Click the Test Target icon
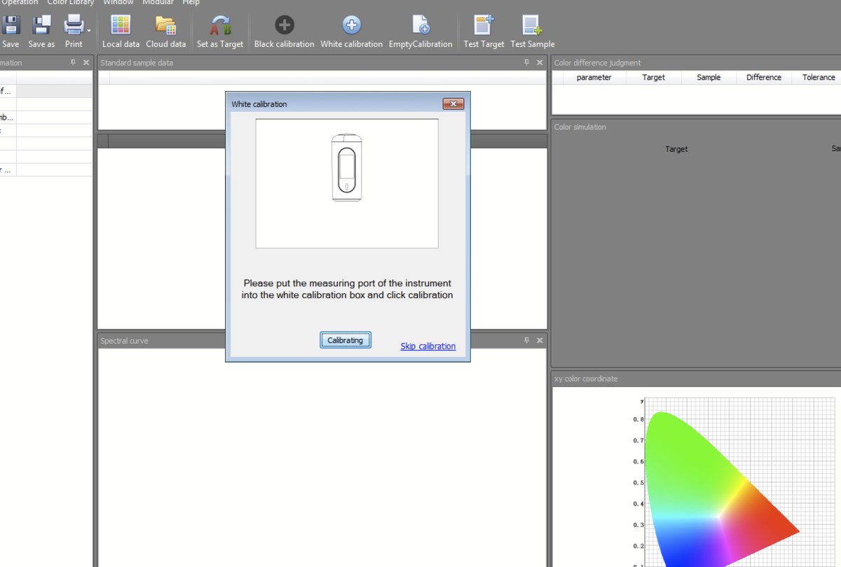841x567 pixels. (484, 27)
